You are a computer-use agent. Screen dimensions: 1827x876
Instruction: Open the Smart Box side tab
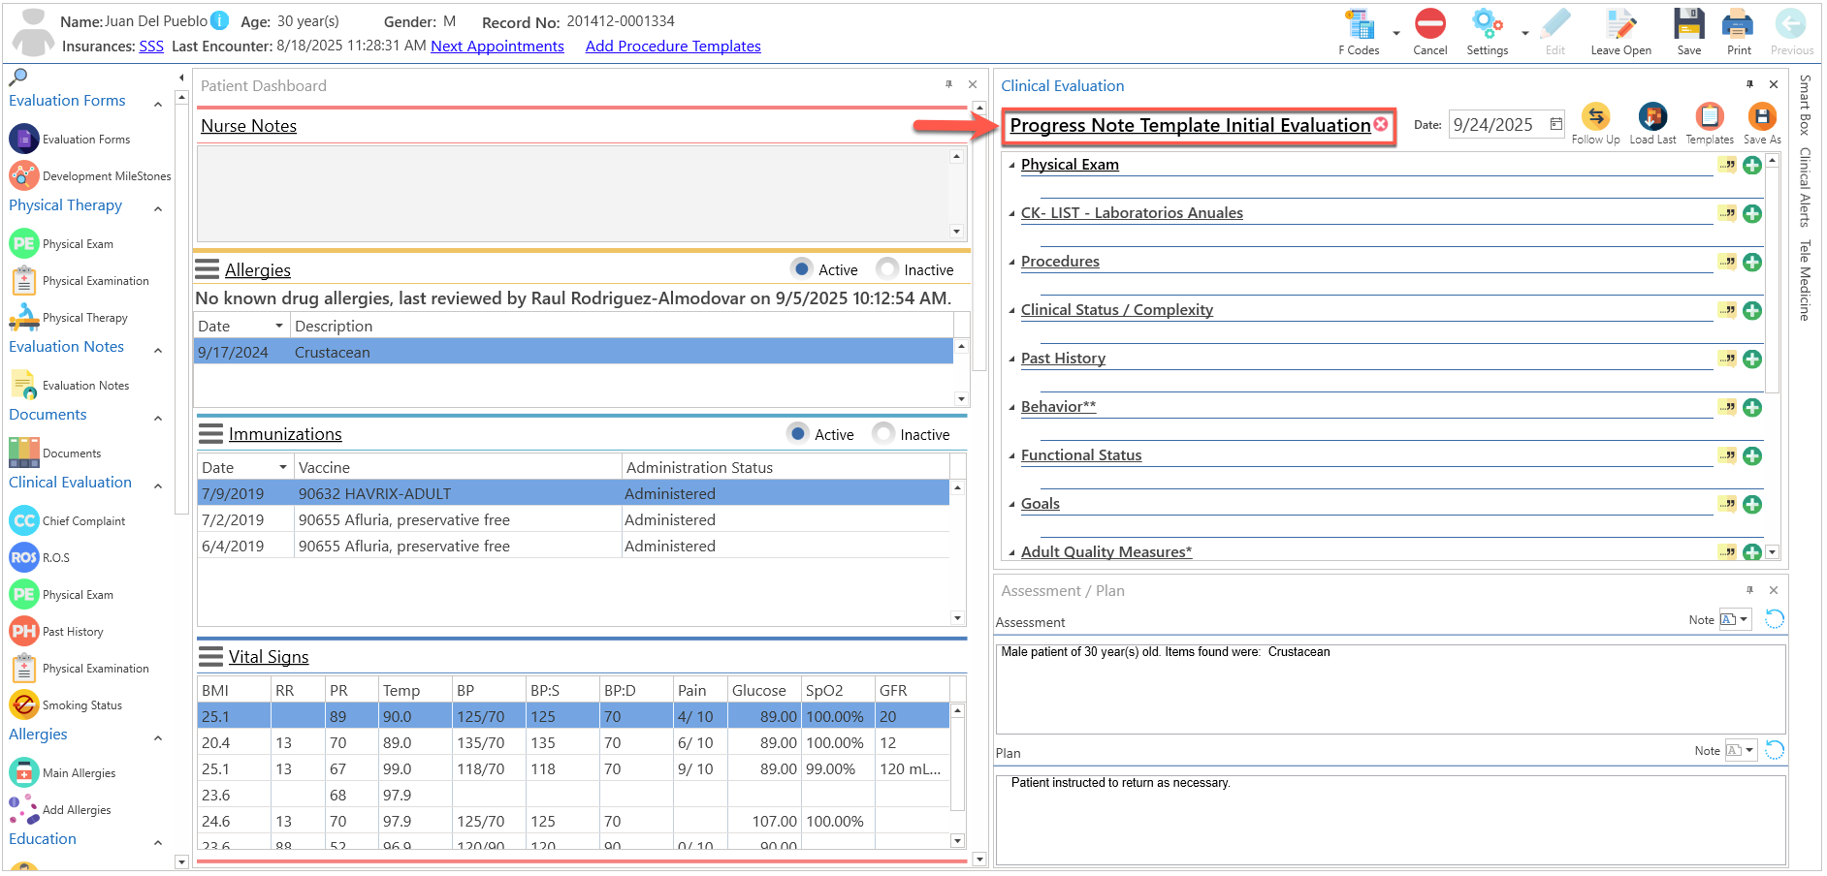coord(1804,105)
